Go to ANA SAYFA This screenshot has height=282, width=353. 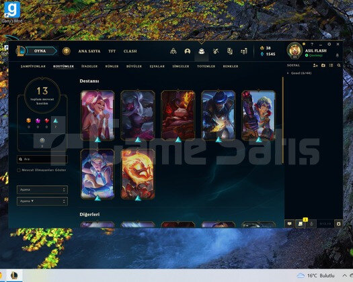[x=89, y=51]
